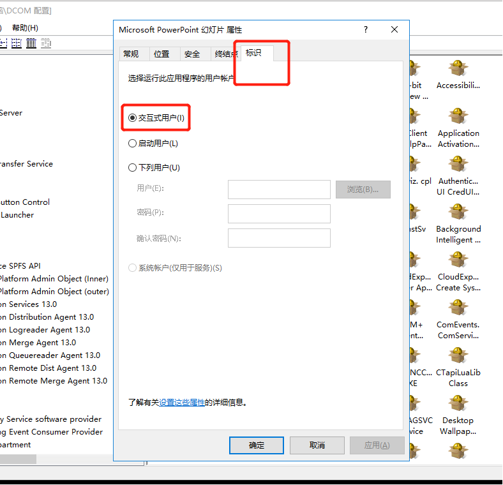503x485 pixels.
Task: Open the 帮助(H) menu
Action: pos(25,28)
